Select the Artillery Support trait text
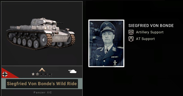Image resolution: width=183 pixels, height=96 pixels. click(x=150, y=32)
